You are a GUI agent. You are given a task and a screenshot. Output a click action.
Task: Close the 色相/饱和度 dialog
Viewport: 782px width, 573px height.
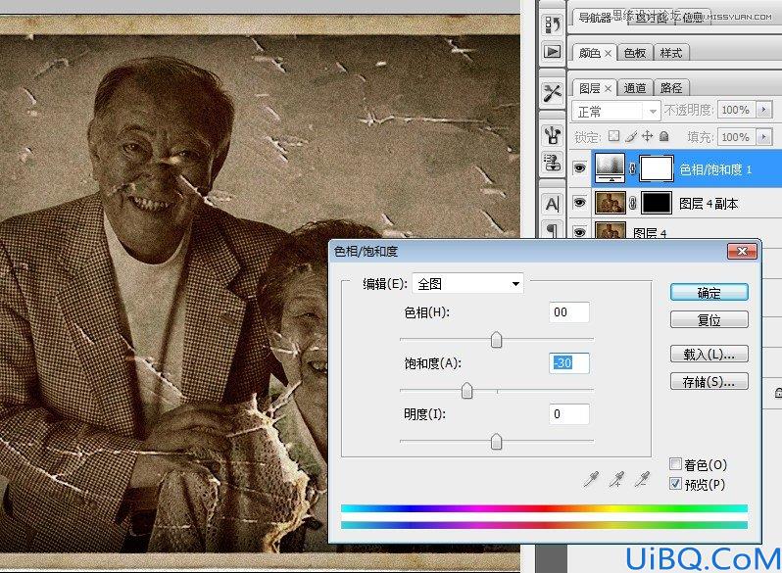point(742,252)
